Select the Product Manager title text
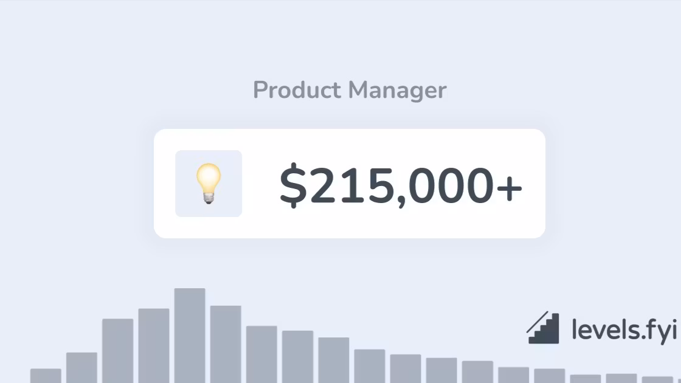The width and height of the screenshot is (681, 383). [350, 91]
